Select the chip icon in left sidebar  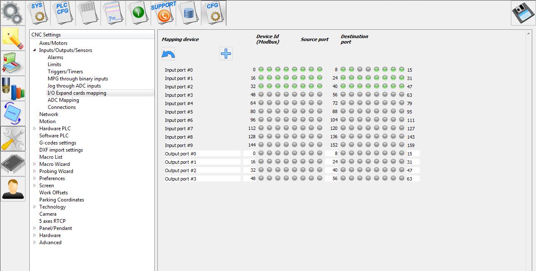click(13, 164)
